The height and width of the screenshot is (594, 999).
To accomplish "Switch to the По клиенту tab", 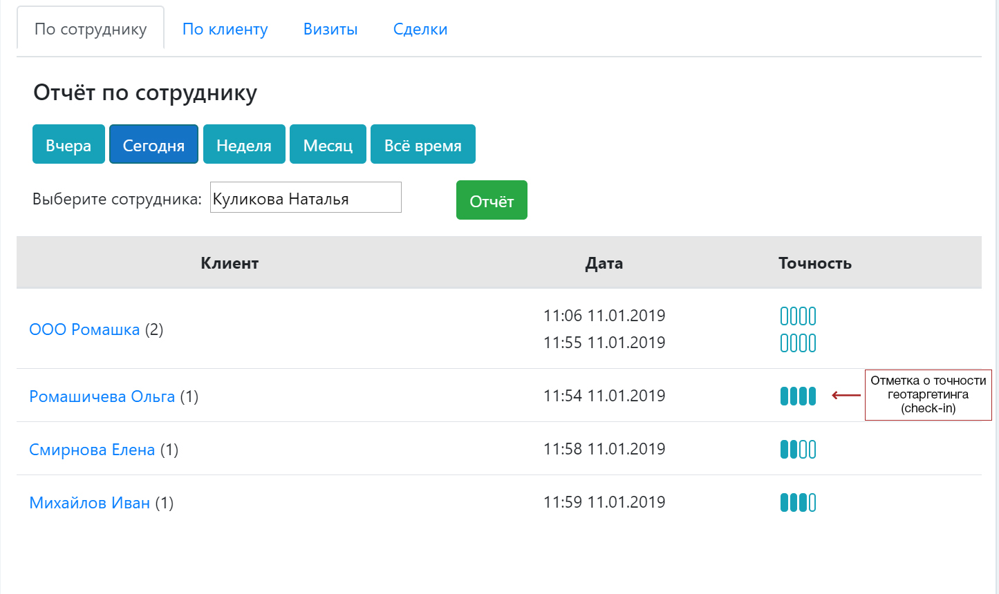I will pos(225,29).
